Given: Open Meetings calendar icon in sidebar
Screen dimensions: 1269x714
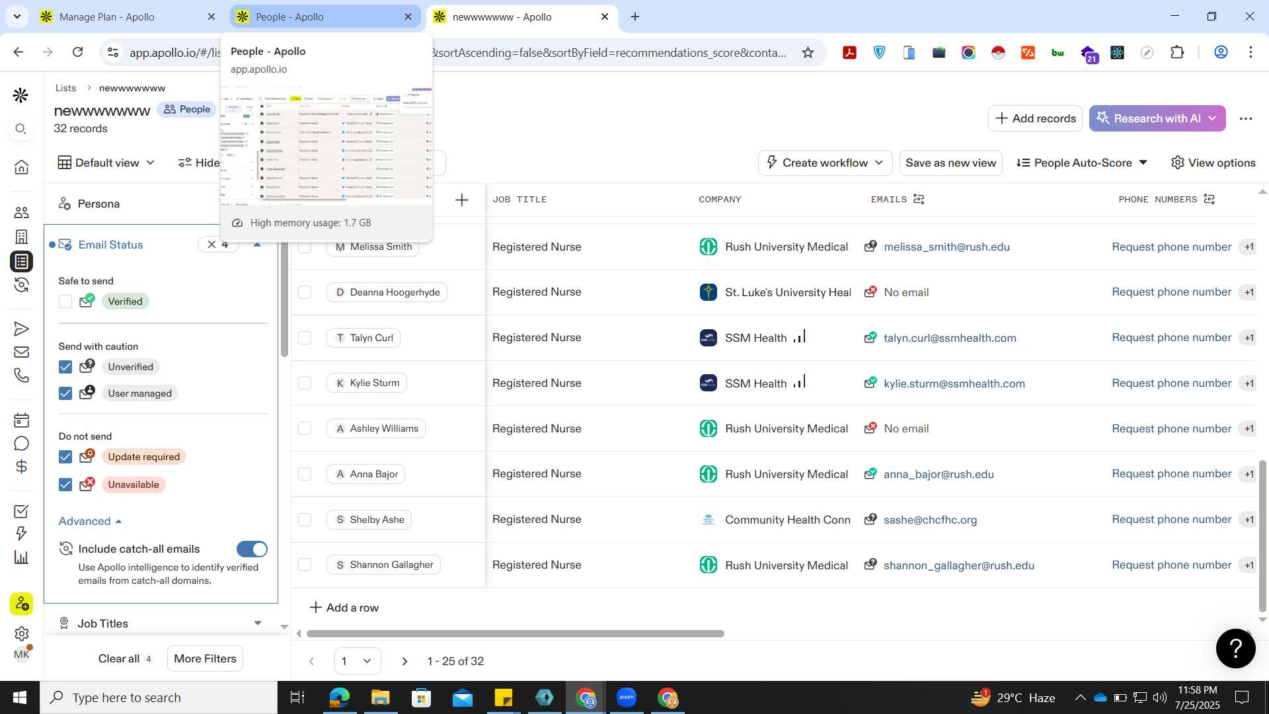Looking at the screenshot, I should click(x=21, y=420).
